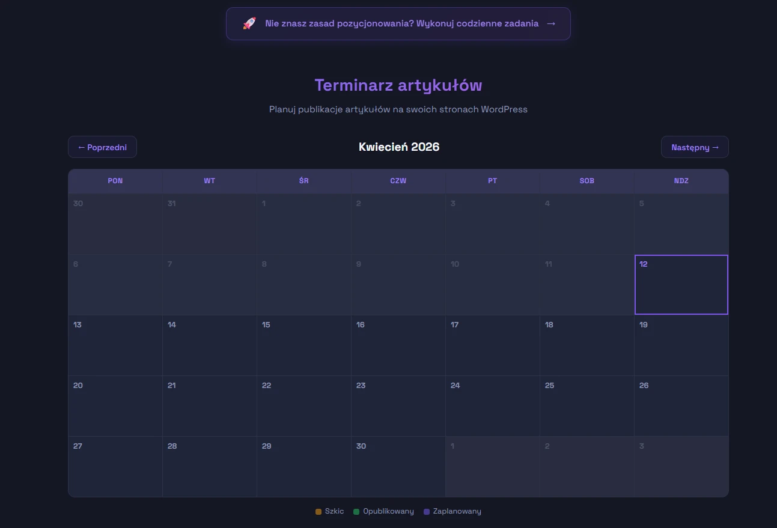Click the rocket icon in the banner
This screenshot has height=528, width=777.
click(249, 23)
